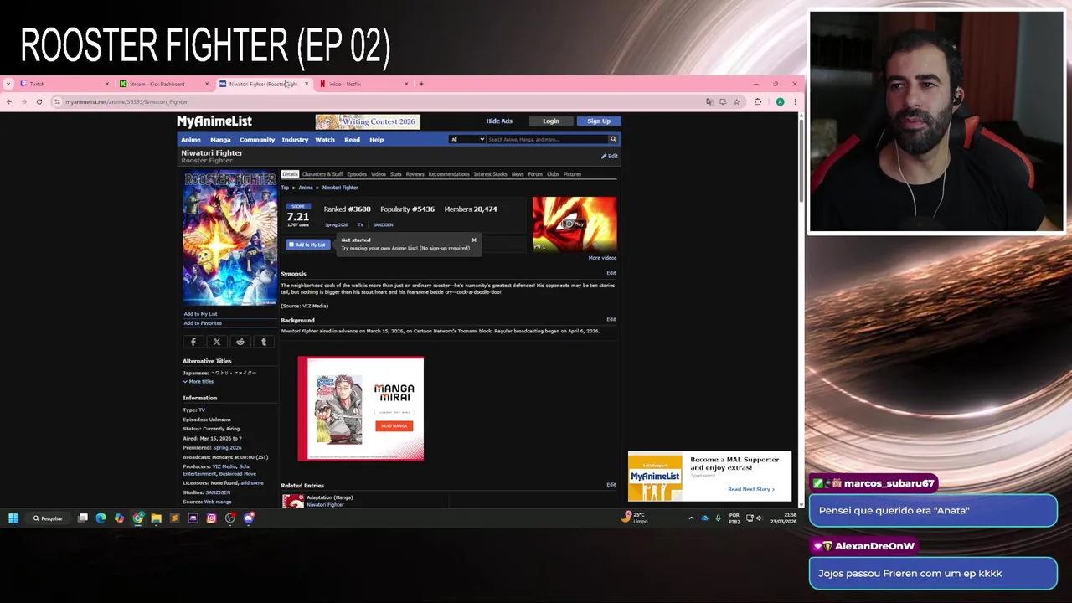Bookmark this page with the star icon
This screenshot has height=603, width=1072.
(736, 101)
